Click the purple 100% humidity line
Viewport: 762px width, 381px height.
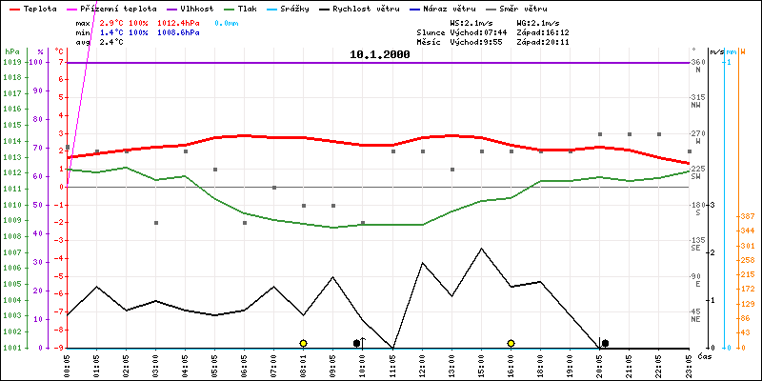(381, 63)
